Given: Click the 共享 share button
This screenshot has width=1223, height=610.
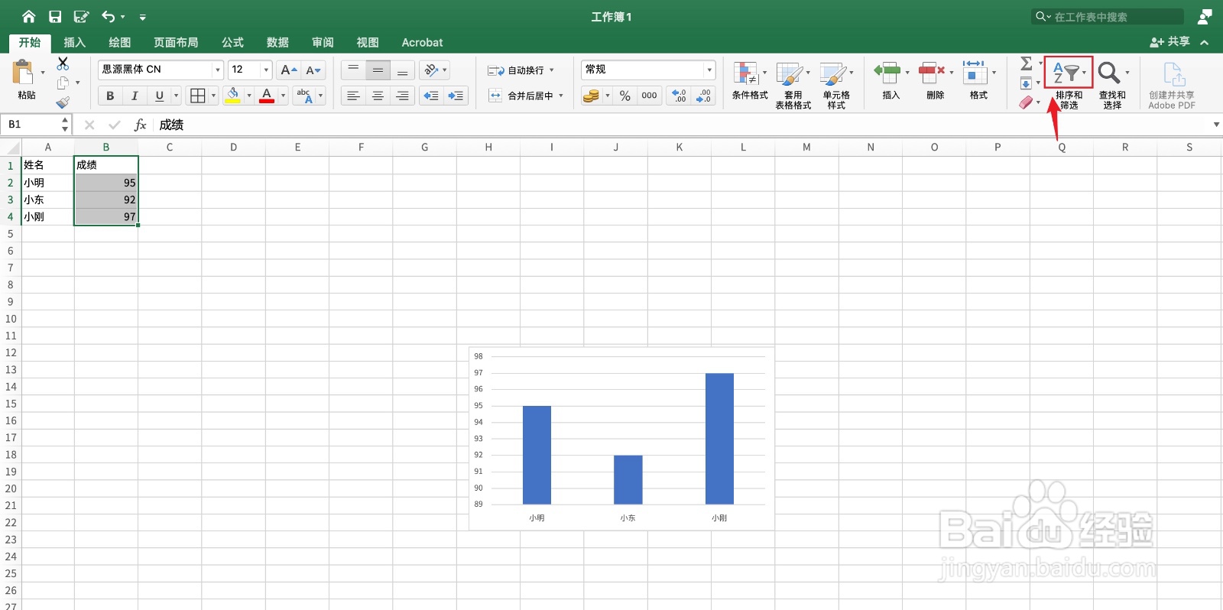Looking at the screenshot, I should 1170,41.
